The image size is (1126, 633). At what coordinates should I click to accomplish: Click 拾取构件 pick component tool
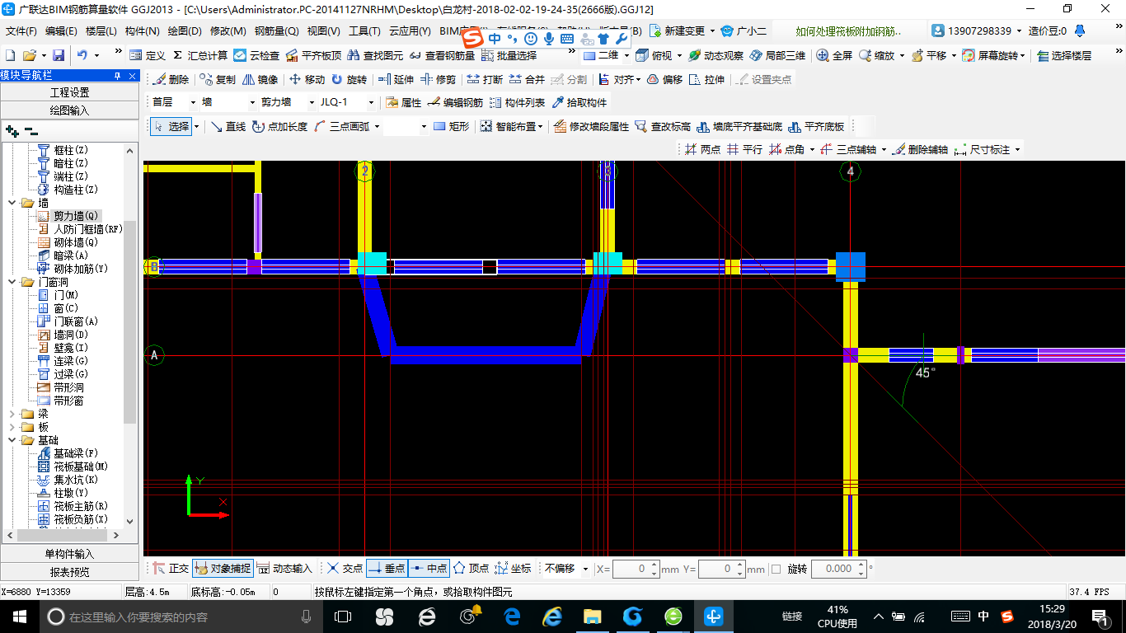coord(579,102)
